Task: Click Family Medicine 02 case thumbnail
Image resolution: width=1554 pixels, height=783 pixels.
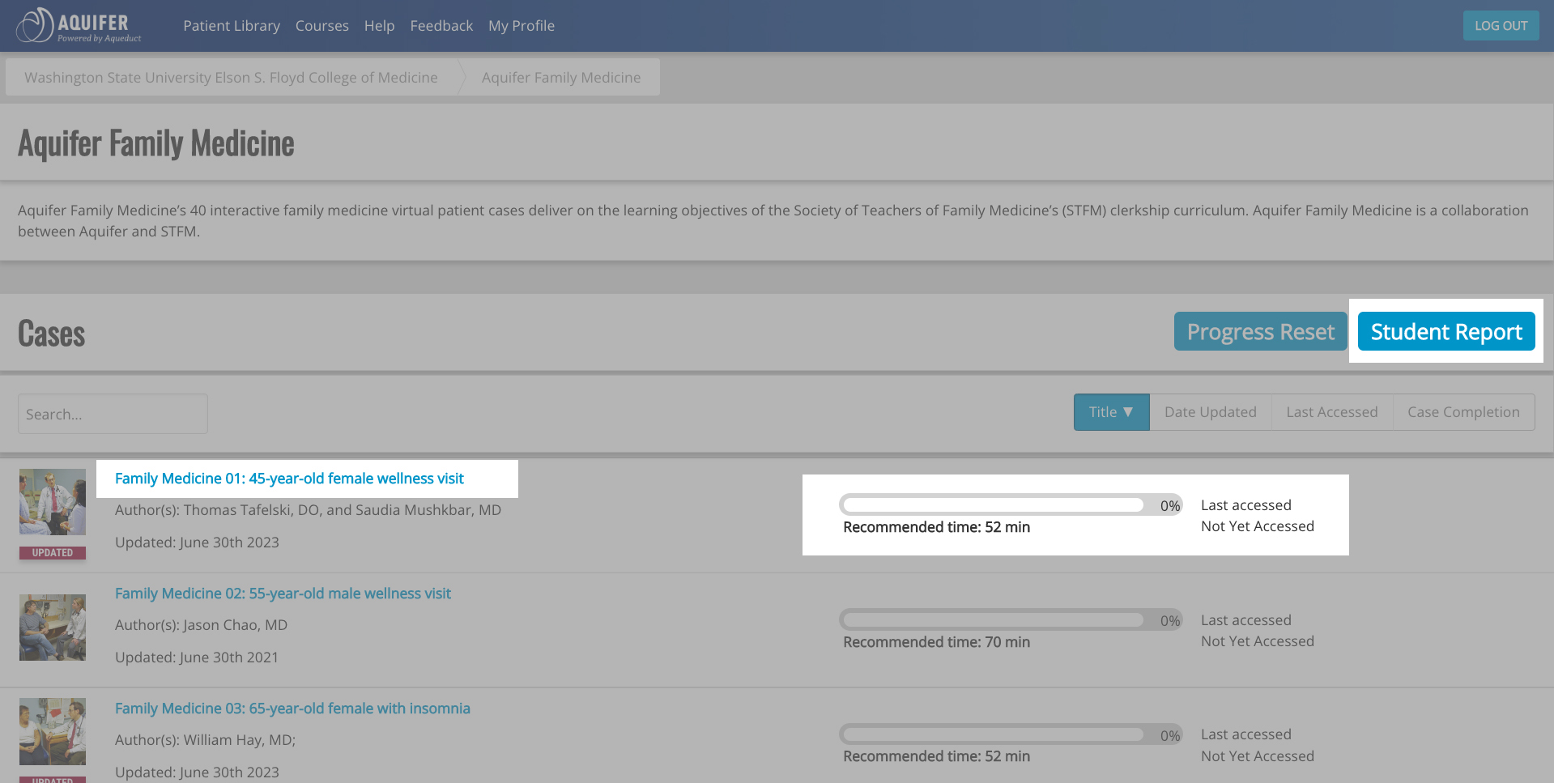Action: tap(53, 628)
